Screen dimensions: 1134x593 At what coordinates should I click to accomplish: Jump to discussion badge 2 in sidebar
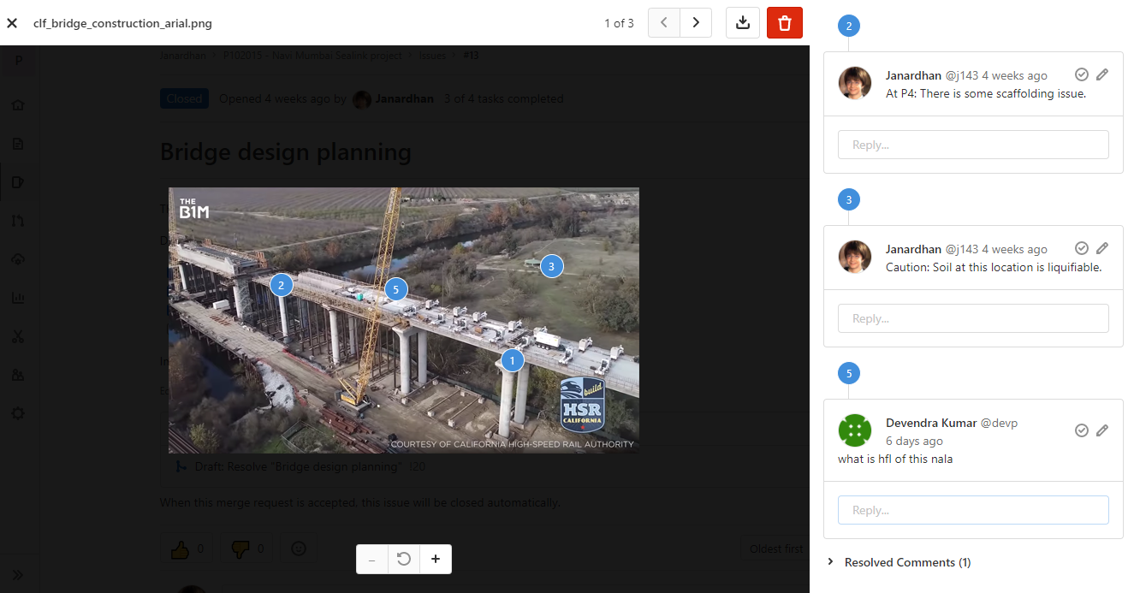click(848, 27)
